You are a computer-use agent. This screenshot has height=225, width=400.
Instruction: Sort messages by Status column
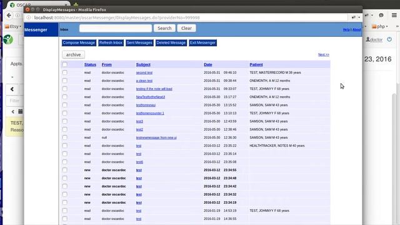coord(90,64)
